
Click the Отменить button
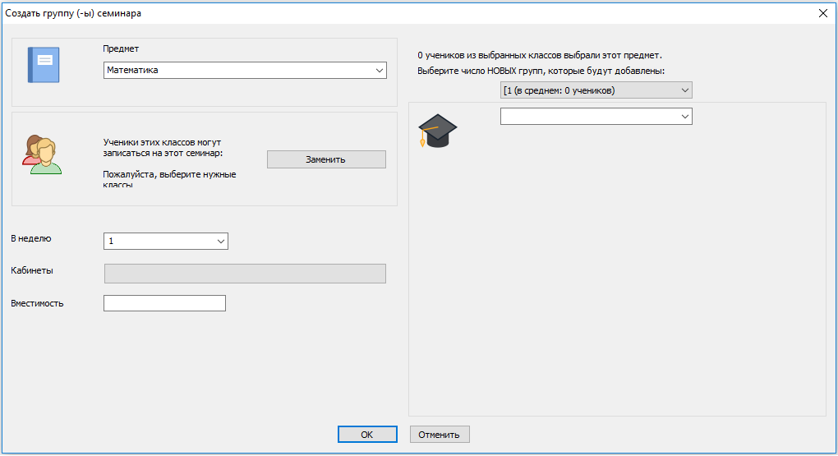pyautogui.click(x=440, y=435)
